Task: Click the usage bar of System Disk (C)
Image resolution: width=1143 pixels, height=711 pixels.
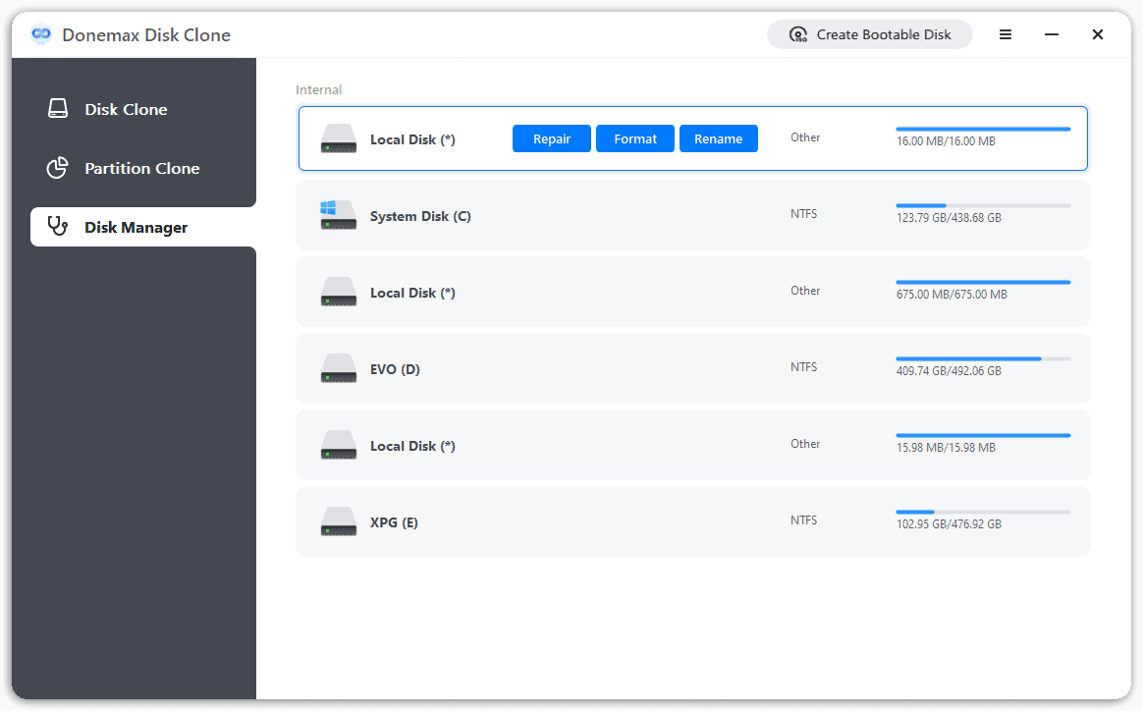Action: point(983,205)
